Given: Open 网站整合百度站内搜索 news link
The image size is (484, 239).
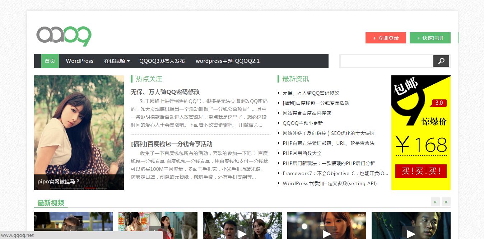Looking at the screenshot, I should click(x=307, y=113).
